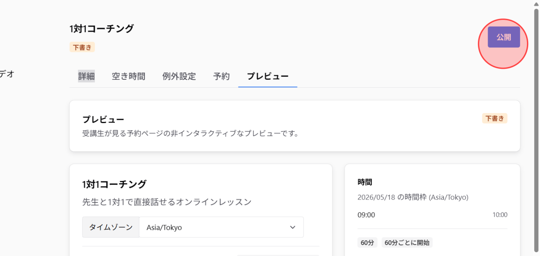Image resolution: width=540 pixels, height=256 pixels.
Task: Open the タイムゾーン Asia/Tokyo dropdown
Action: (221, 227)
